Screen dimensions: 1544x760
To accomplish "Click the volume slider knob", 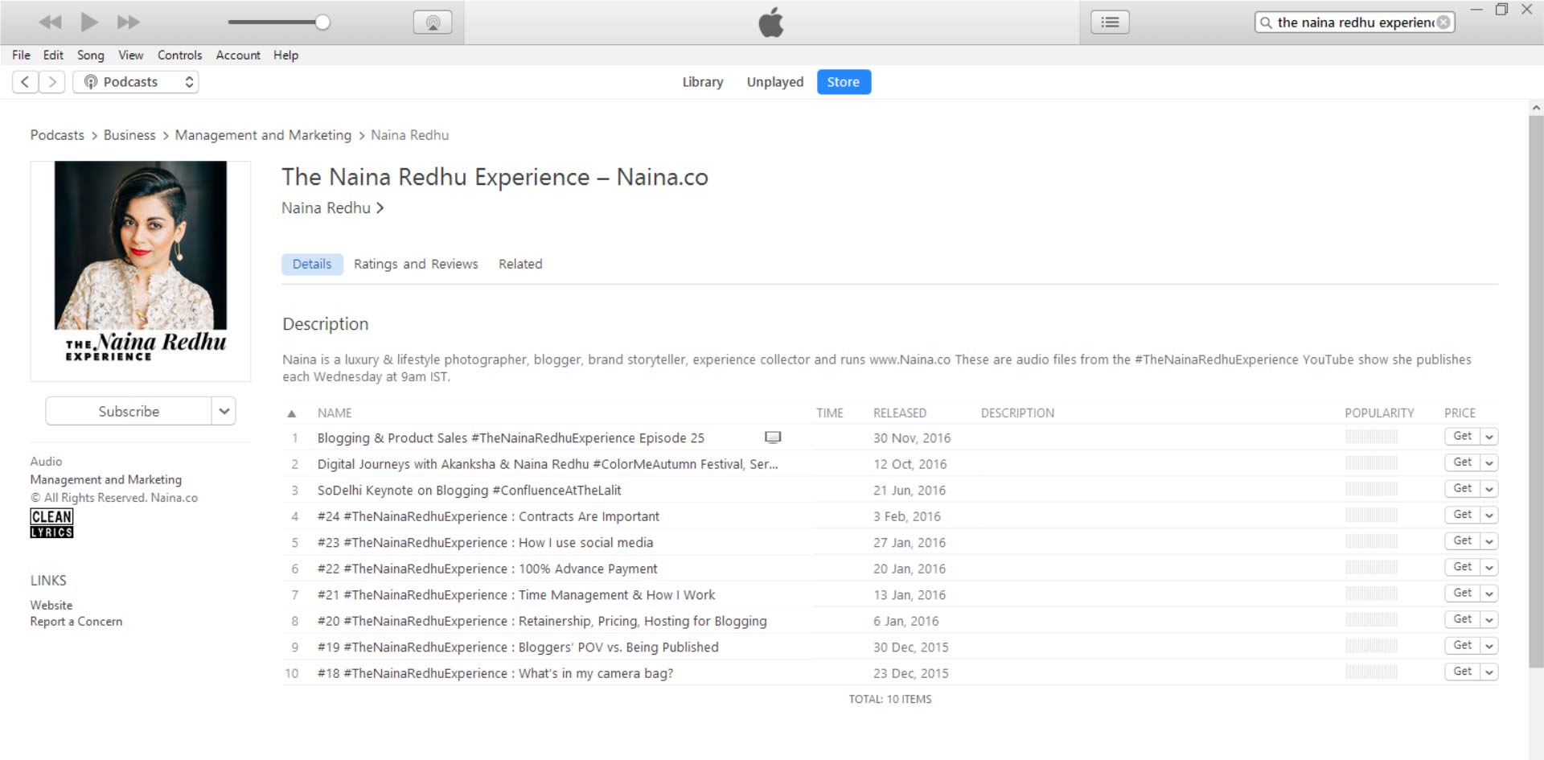I will click(x=322, y=23).
